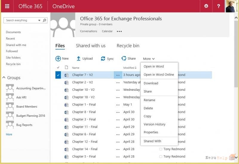The height and width of the screenshot is (164, 239).
Task: Uncheck the Chapter 7 - V2 checkbox
Action: pyautogui.click(x=58, y=75)
